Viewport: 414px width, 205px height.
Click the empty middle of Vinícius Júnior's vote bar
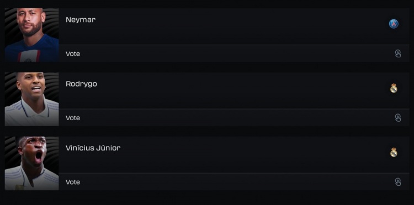pyautogui.click(x=234, y=182)
